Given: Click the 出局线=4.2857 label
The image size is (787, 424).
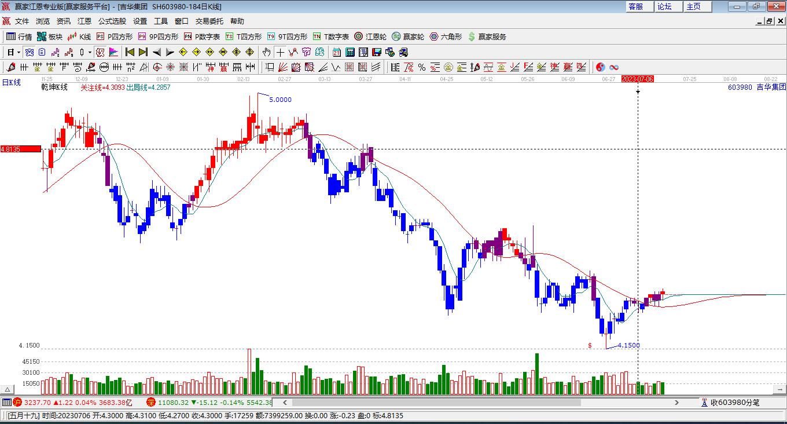Looking at the screenshot, I should pos(149,87).
